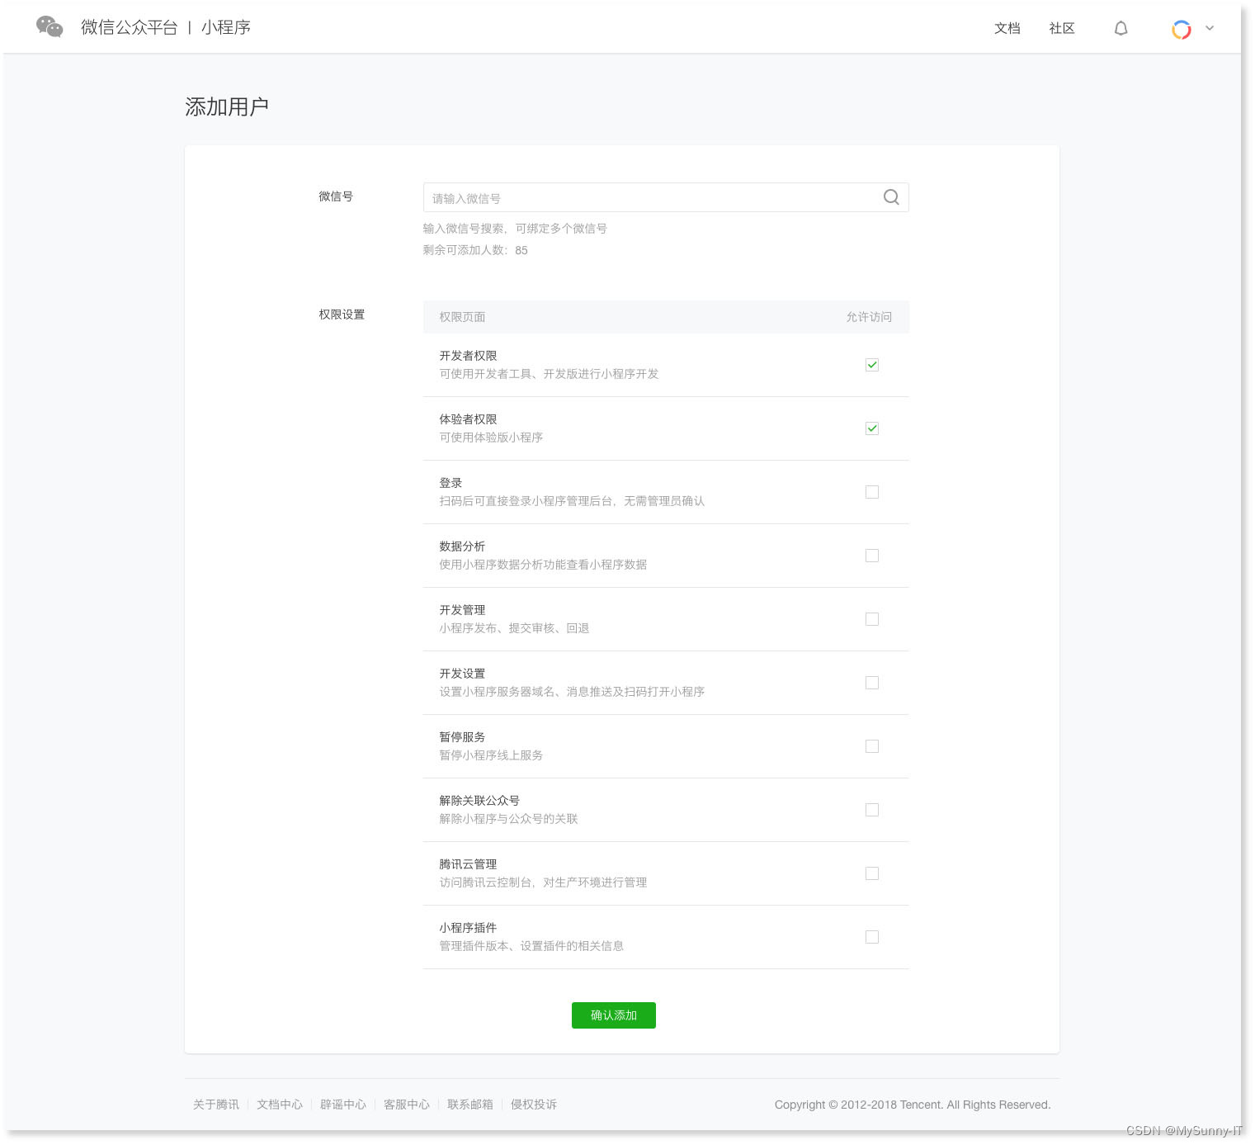Open the 辟谣中心 footer link

coord(343,1105)
